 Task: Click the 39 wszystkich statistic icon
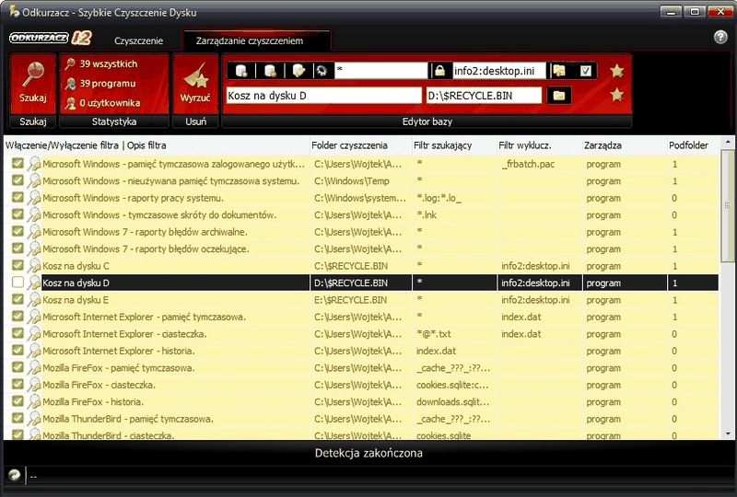tap(71, 64)
